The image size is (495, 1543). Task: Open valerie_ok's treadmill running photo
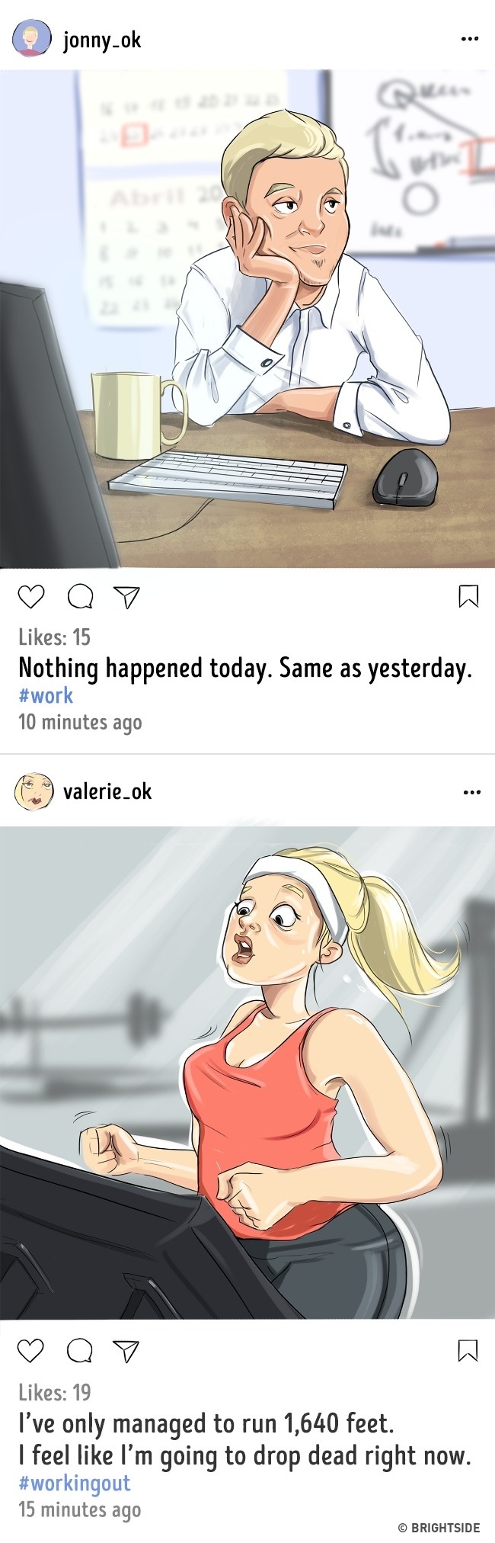(x=247, y=1073)
